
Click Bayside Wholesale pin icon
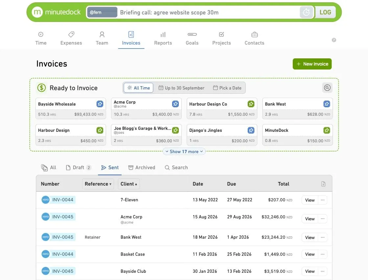click(100, 104)
